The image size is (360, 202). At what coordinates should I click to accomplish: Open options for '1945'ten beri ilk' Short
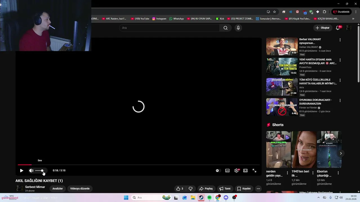(313, 173)
